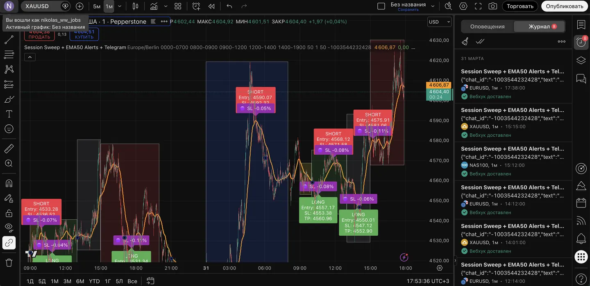Open the Indicators and strategies dialog
This screenshot has height=286, width=590.
coord(154,6)
